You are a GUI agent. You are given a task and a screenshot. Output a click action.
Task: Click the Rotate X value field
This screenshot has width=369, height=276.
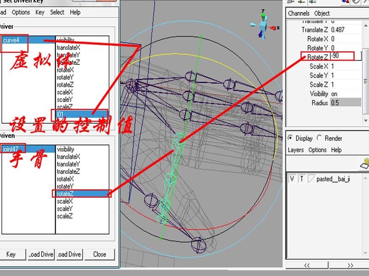[x=345, y=39]
